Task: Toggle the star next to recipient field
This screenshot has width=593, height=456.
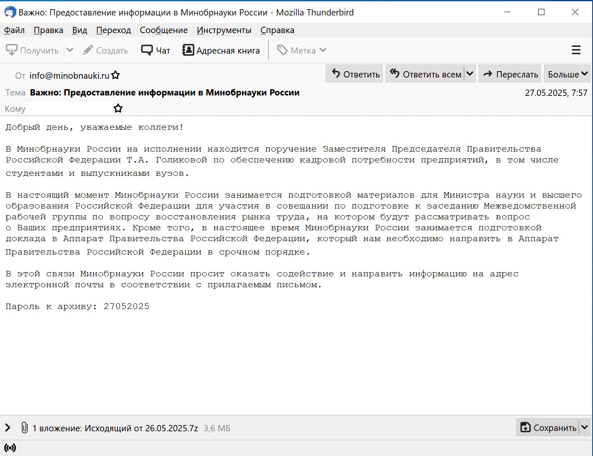Action: [118, 108]
